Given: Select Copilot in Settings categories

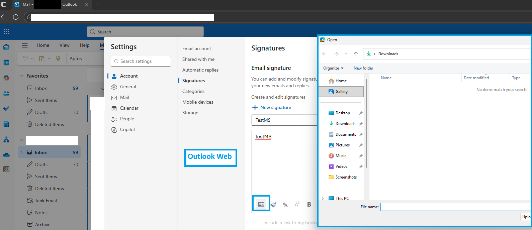Looking at the screenshot, I should [x=127, y=130].
